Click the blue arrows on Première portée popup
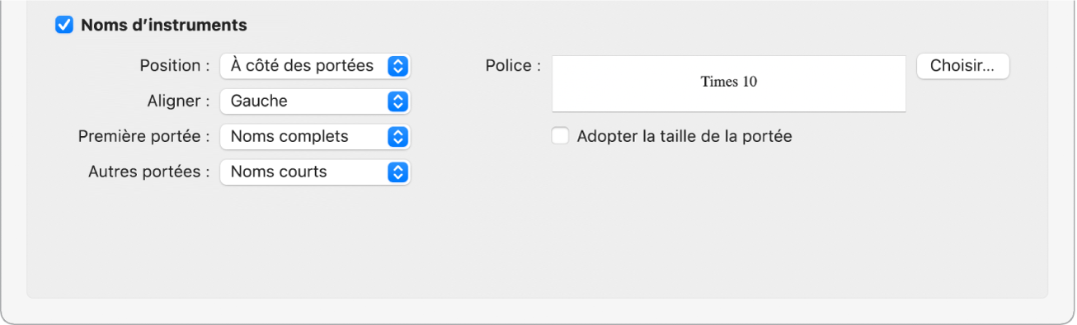Image resolution: width=1077 pixels, height=325 pixels. [397, 137]
